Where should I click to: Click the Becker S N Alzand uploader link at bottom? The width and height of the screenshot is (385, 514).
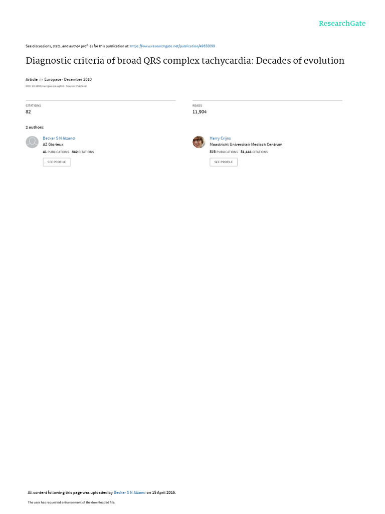(x=129, y=492)
